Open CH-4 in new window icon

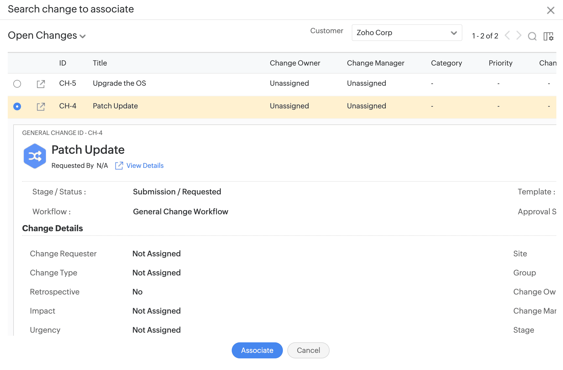pos(41,106)
